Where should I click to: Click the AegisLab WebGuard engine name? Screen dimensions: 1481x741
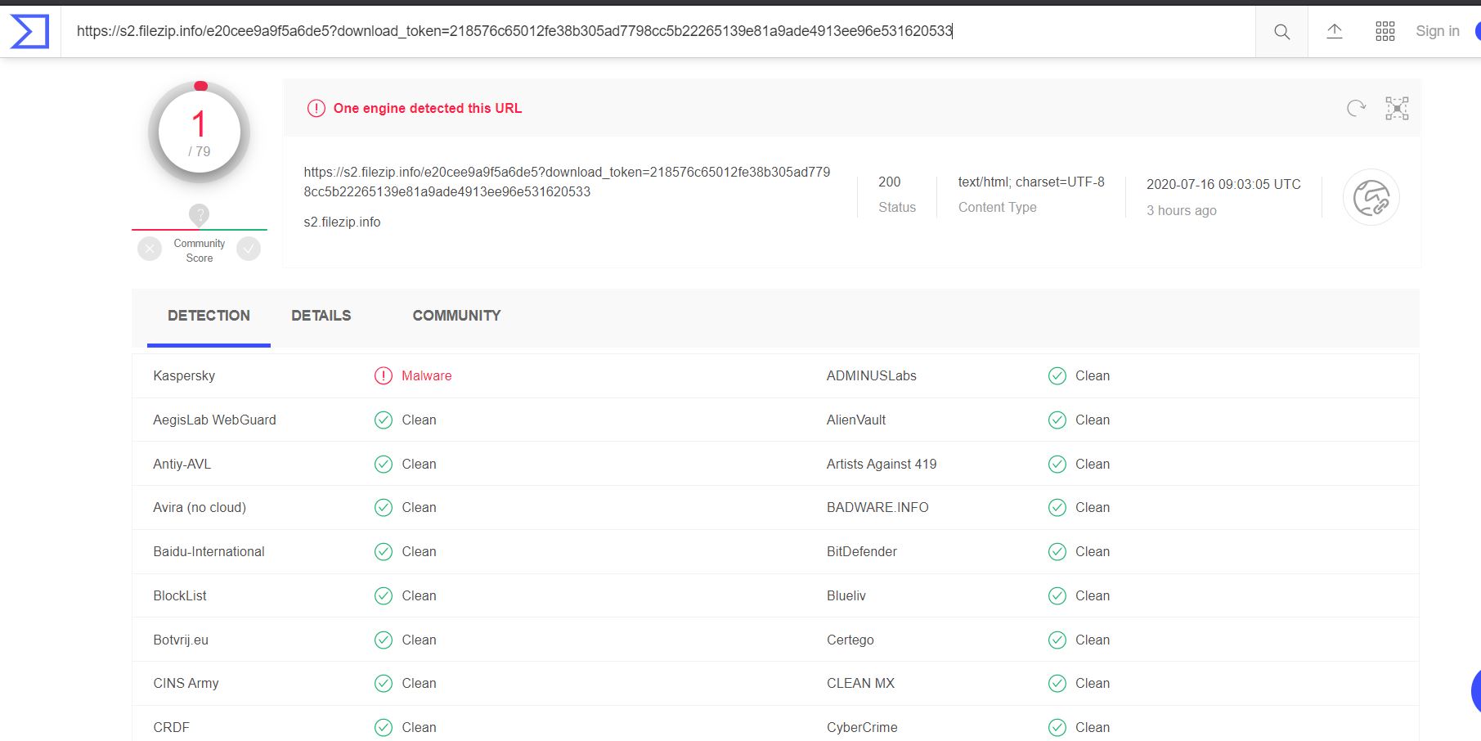point(214,420)
